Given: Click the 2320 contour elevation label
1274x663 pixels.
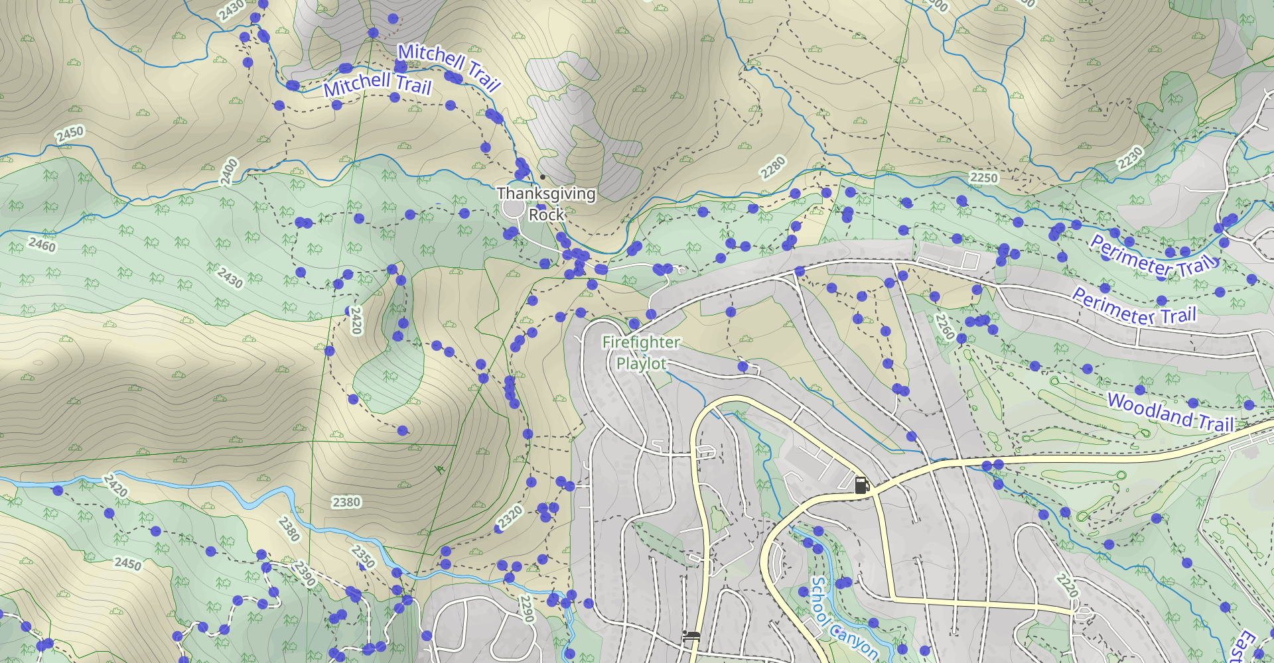Looking at the screenshot, I should point(510,516).
